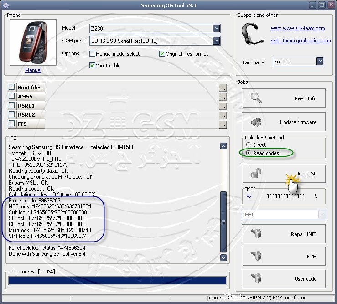Open the IMEI combo box dropdown
The width and height of the screenshot is (337, 304).
322,214
